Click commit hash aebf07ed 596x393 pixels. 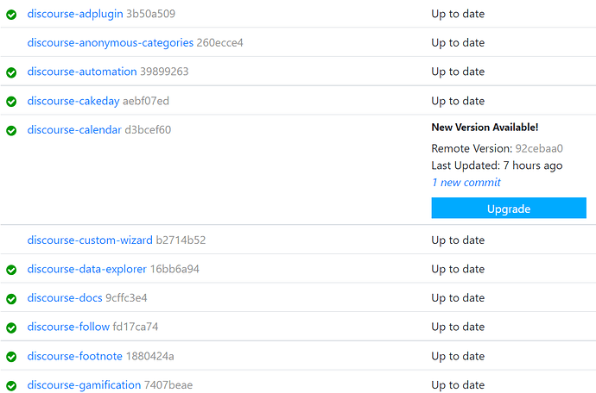[146, 102]
